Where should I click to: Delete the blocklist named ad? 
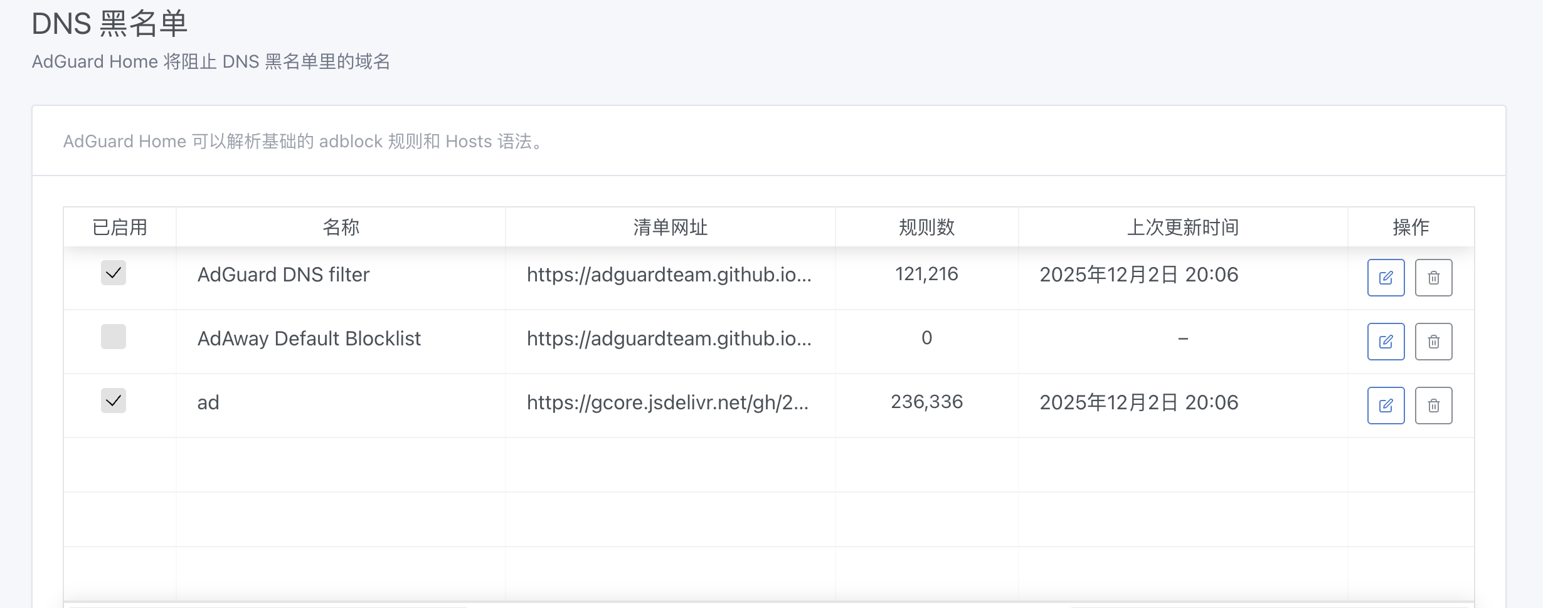click(1433, 405)
